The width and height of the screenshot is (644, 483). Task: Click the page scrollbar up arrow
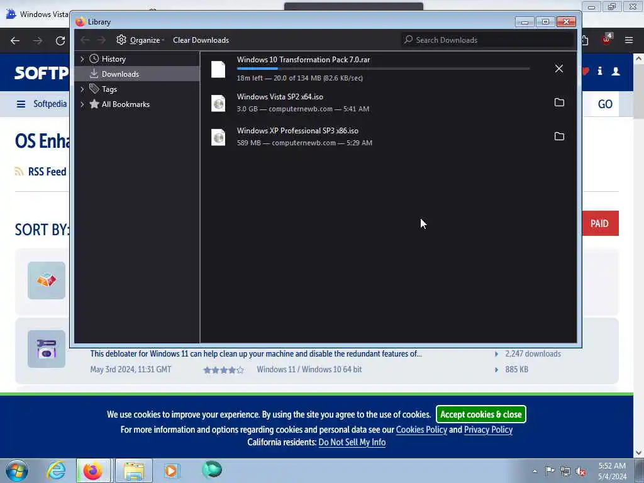(x=638, y=58)
